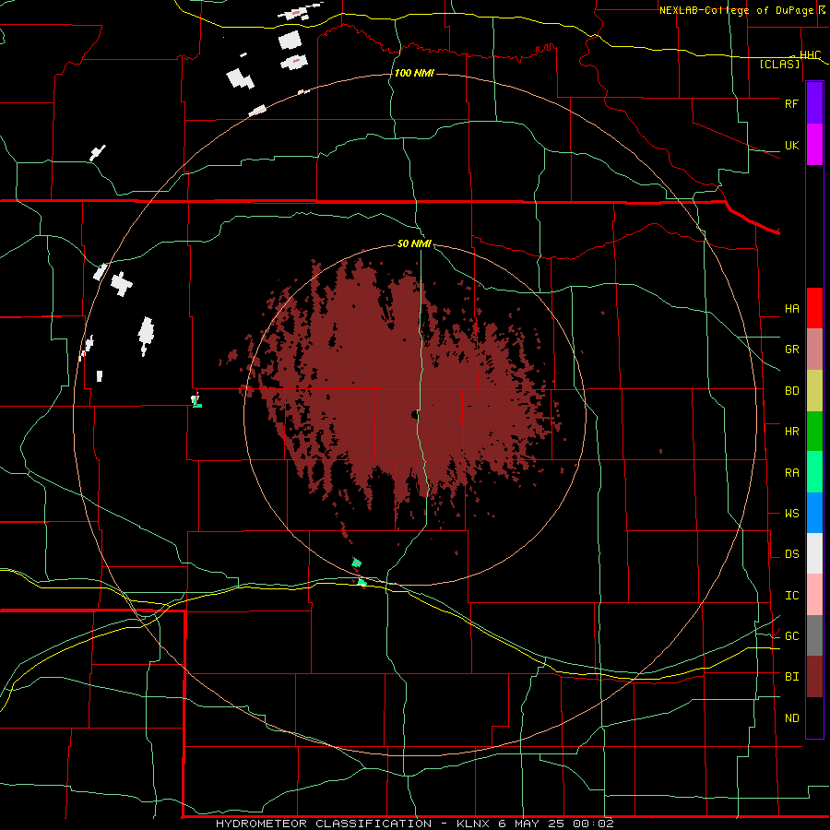Image resolution: width=830 pixels, height=830 pixels.
Task: Click the magenta UK color swatch
Action: tap(814, 145)
